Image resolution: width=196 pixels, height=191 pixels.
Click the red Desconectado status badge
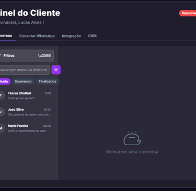pos(188,13)
